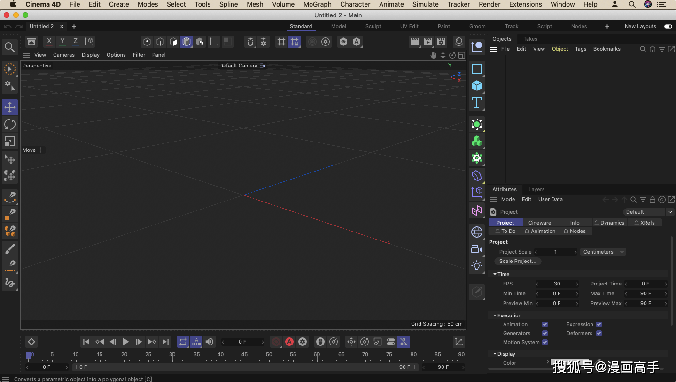Viewport: 676px width, 382px height.
Task: Disable the Deformers checkbox
Action: click(599, 333)
